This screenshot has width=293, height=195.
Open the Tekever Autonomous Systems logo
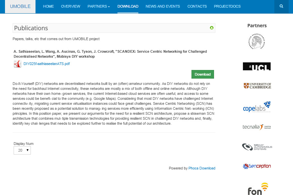(x=257, y=147)
